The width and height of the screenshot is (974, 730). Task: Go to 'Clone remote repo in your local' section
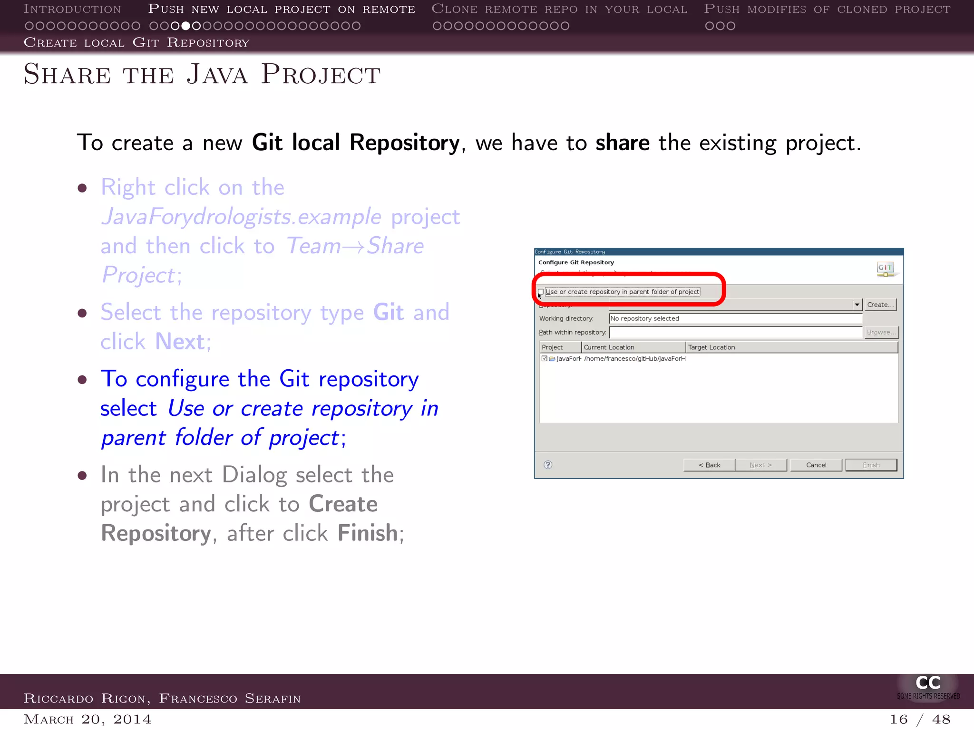(559, 9)
